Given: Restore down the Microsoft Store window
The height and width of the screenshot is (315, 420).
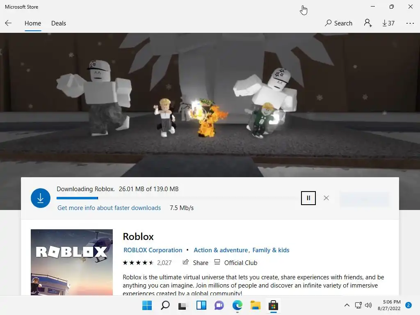Looking at the screenshot, I should coord(392,7).
